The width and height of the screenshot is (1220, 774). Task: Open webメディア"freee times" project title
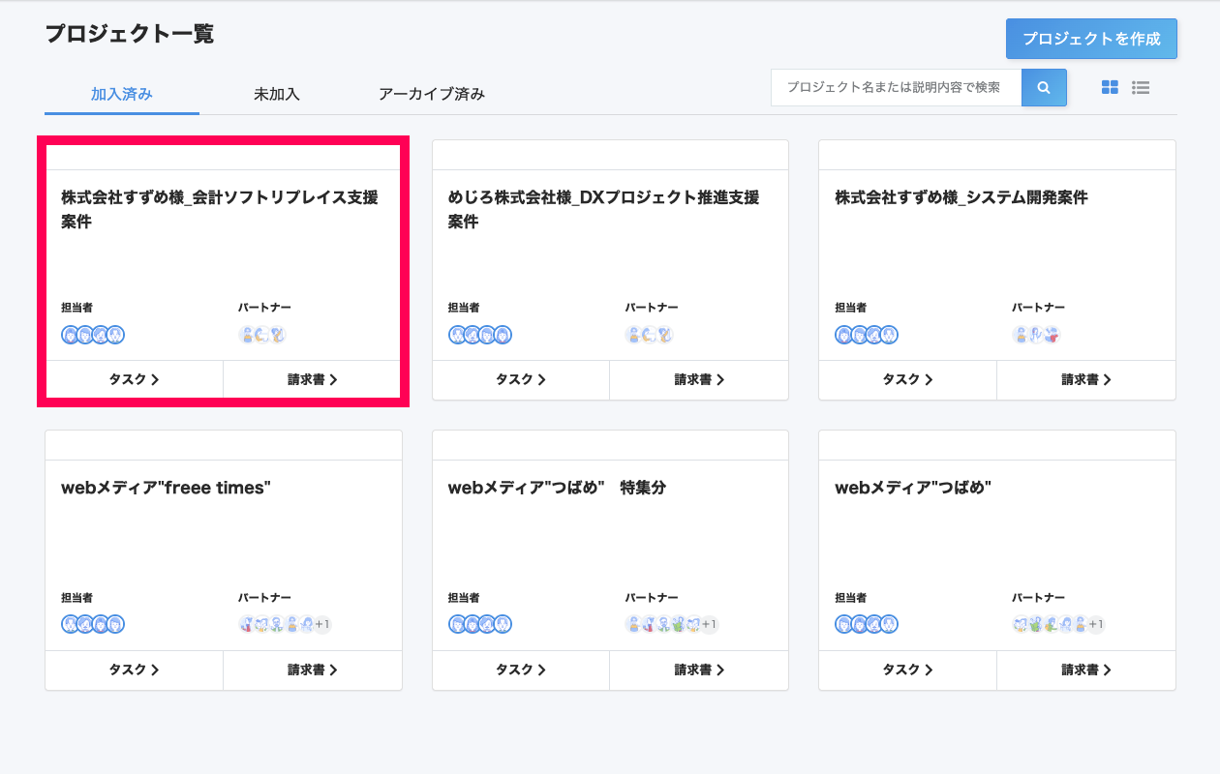(167, 488)
